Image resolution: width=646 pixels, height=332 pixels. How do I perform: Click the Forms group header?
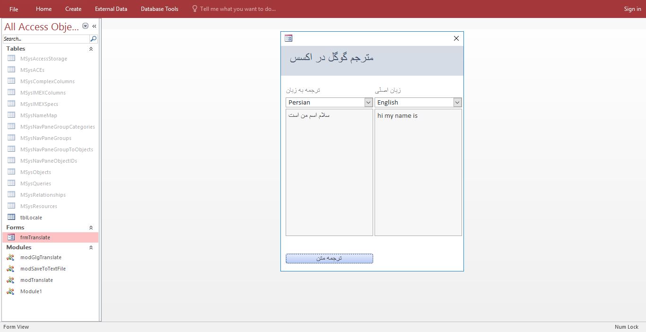pyautogui.click(x=50, y=227)
